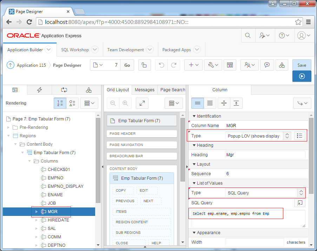Image resolution: width=317 pixels, height=251 pixels.
Task: Click the Save and Run Page play button
Action: click(x=302, y=76)
